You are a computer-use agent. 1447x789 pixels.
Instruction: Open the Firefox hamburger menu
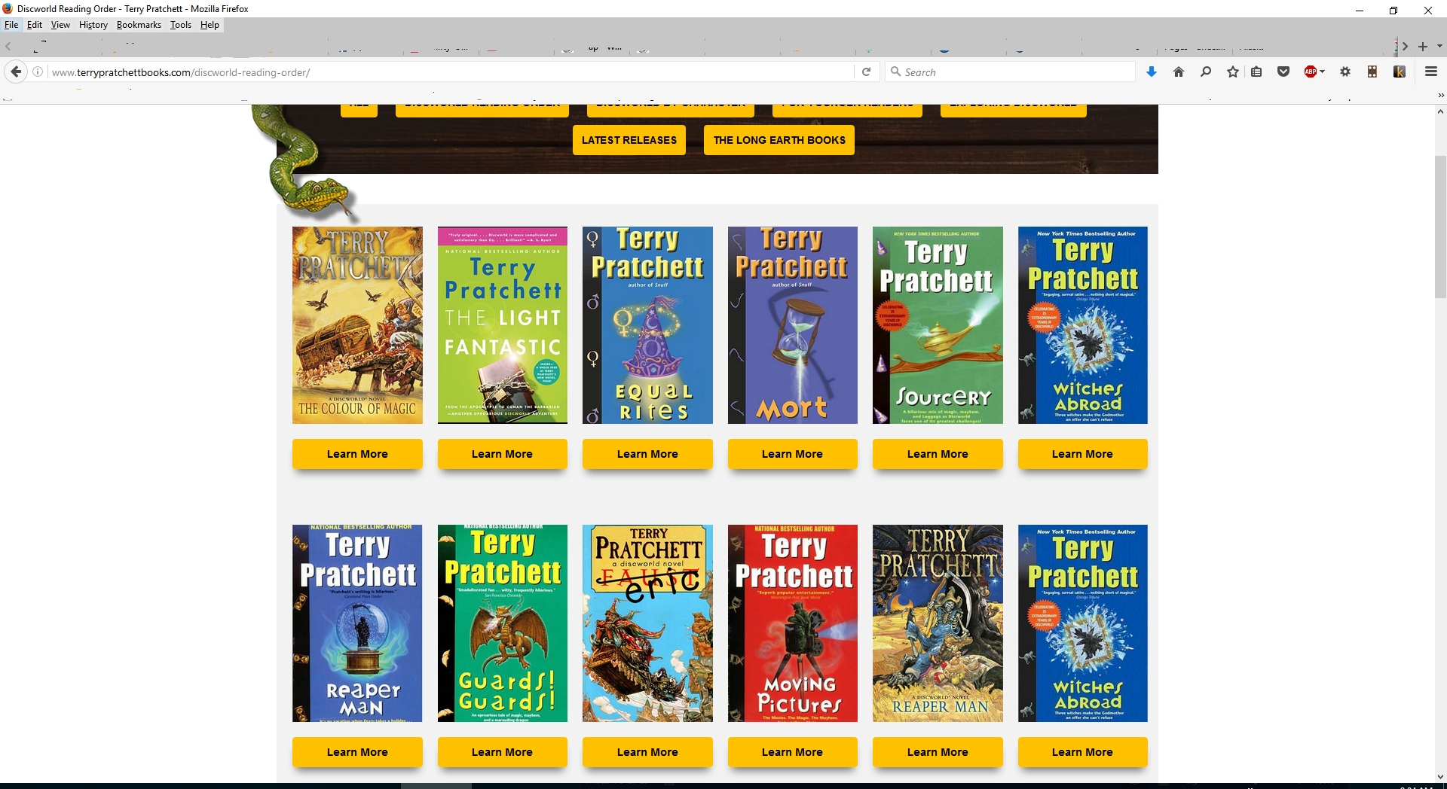tap(1431, 72)
